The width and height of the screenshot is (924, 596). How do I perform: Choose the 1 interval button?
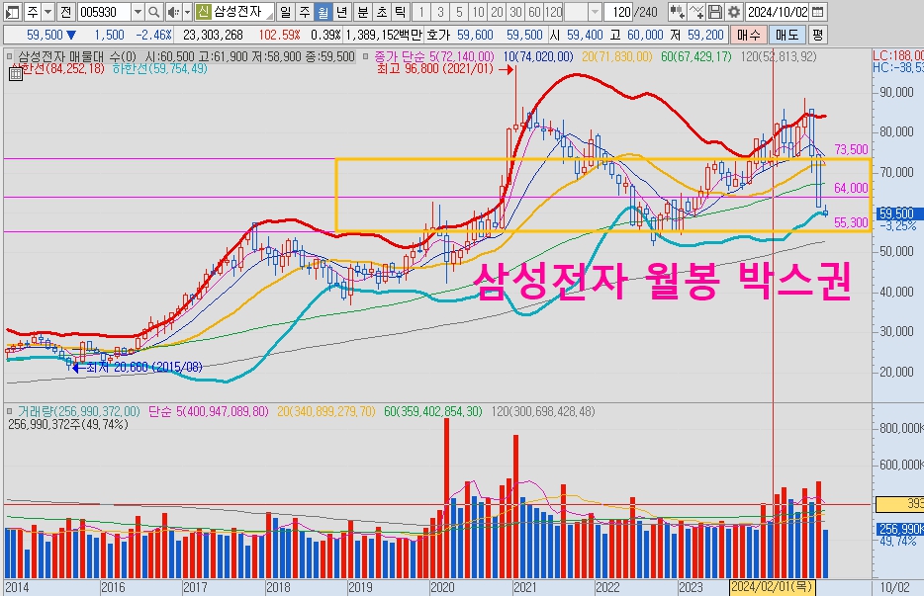[x=421, y=12]
